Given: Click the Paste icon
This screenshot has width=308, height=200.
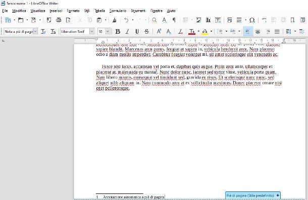Looking at the screenshot, I should click(99, 20).
